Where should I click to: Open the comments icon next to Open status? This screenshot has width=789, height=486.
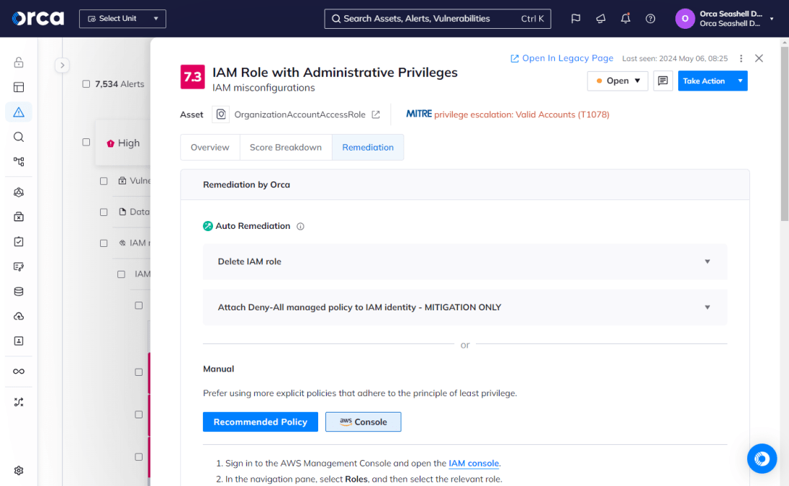[x=663, y=81]
